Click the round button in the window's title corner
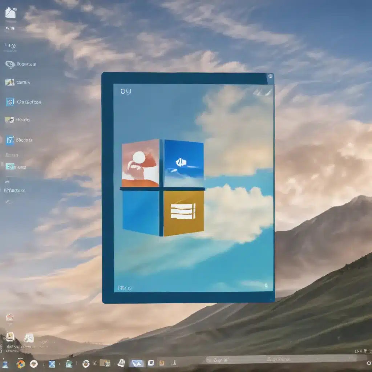Screen dimensions: 372x372 pos(270,76)
